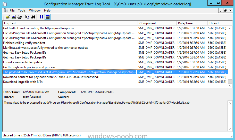Select row 'Got fwdlink and recreating the httprequest/response'
Viewport: 235px width, 140px height.
pyautogui.click(x=115, y=28)
